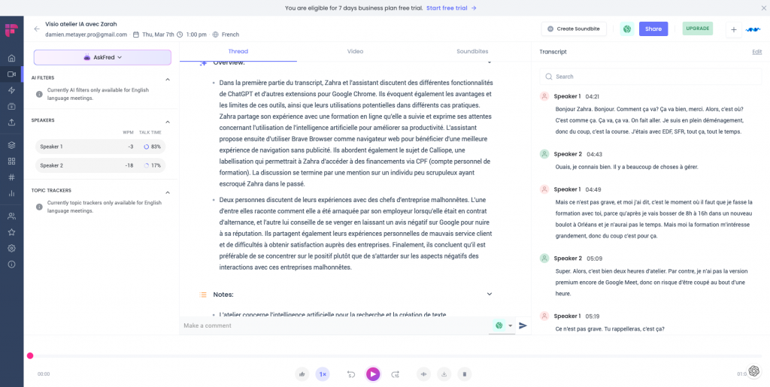Image resolution: width=770 pixels, height=387 pixels.
Task: Open the Home icon in the sidebar
Action: [11, 58]
